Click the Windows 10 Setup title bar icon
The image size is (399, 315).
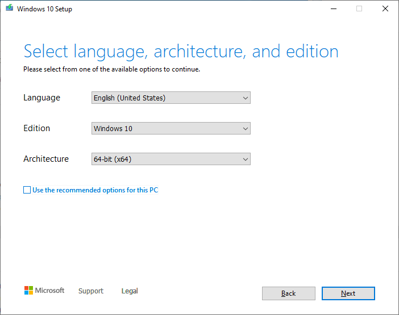tap(10, 9)
